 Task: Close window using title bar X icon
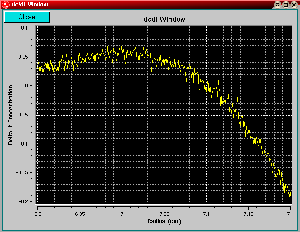pos(294,5)
